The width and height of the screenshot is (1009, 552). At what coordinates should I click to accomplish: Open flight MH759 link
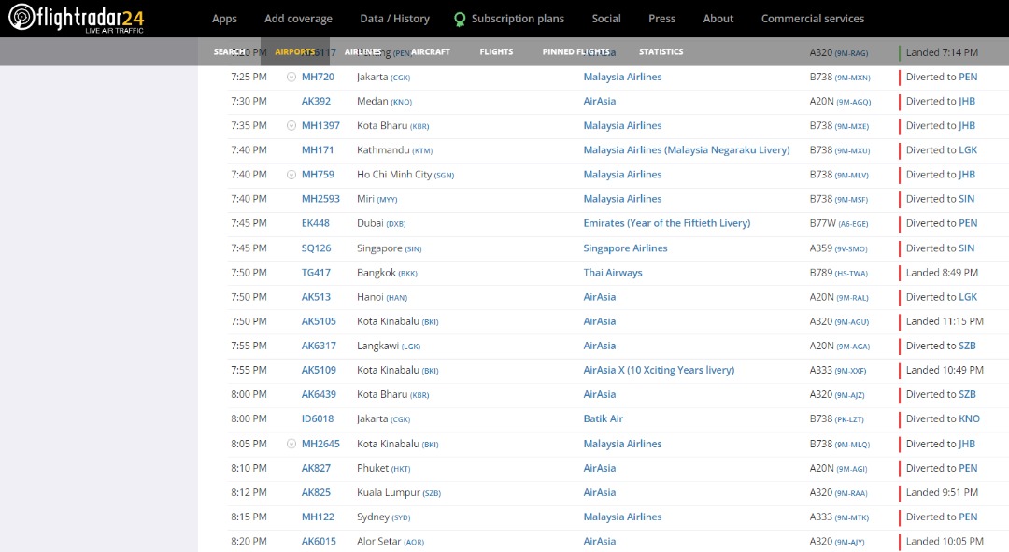pos(318,175)
